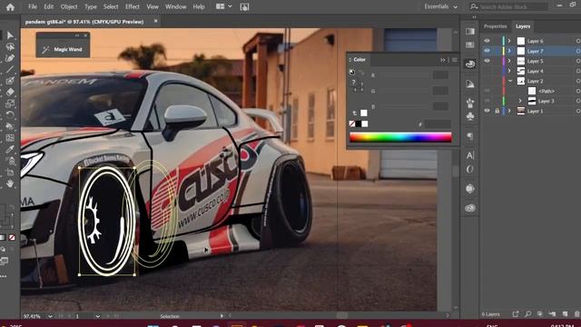Select the Scale tool
This screenshot has width=581, height=327.
[10, 104]
